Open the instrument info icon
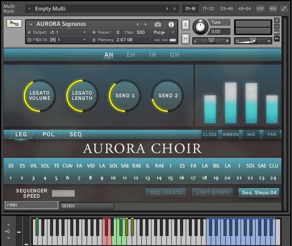292x246 pixels. (171, 25)
